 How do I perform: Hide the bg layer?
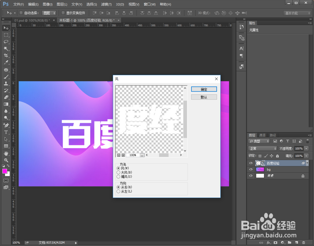click(x=251, y=169)
